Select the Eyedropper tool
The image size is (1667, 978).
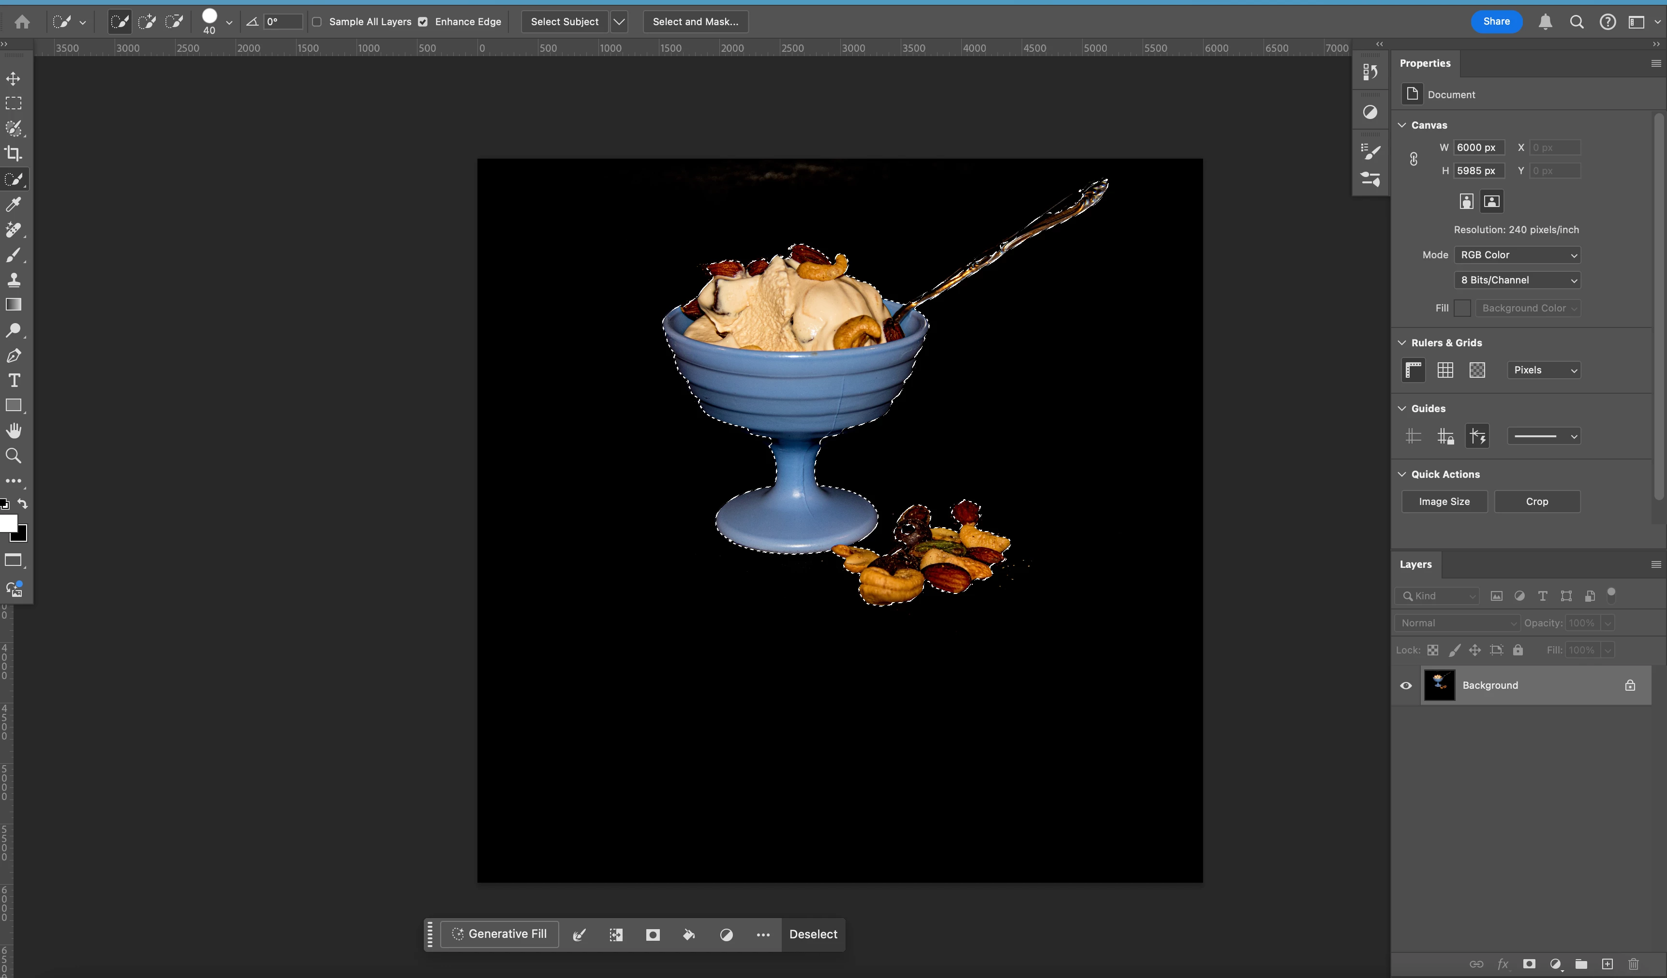13,204
